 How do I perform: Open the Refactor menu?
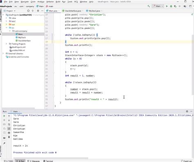[x=50, y=2]
